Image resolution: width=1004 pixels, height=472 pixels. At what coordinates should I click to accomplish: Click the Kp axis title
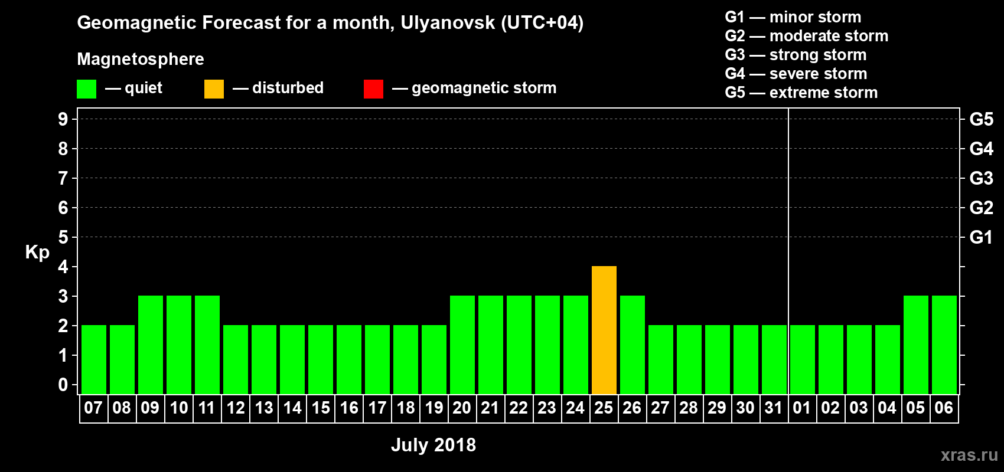(x=37, y=253)
